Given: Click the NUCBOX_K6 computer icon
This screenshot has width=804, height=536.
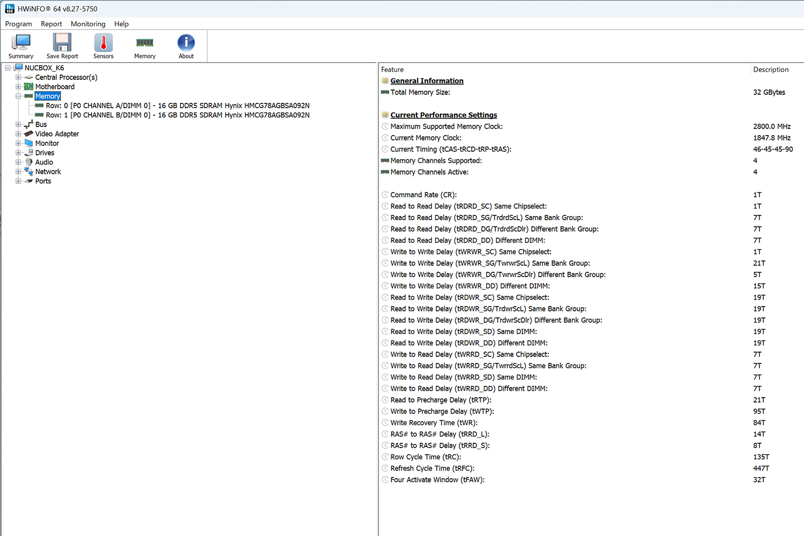Looking at the screenshot, I should (x=18, y=68).
